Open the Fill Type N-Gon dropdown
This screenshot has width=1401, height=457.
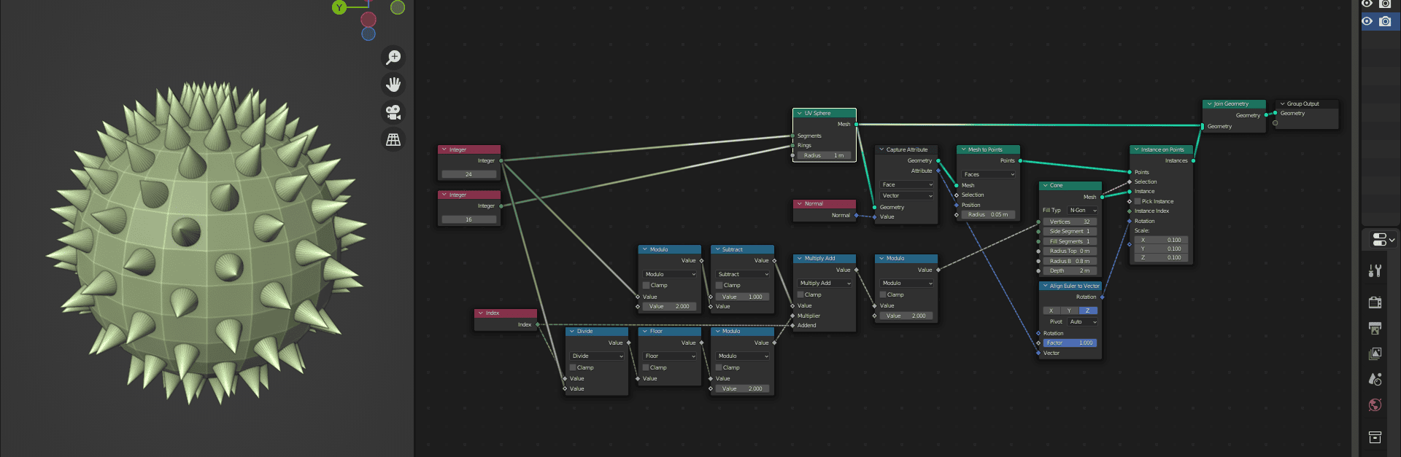coord(1083,210)
